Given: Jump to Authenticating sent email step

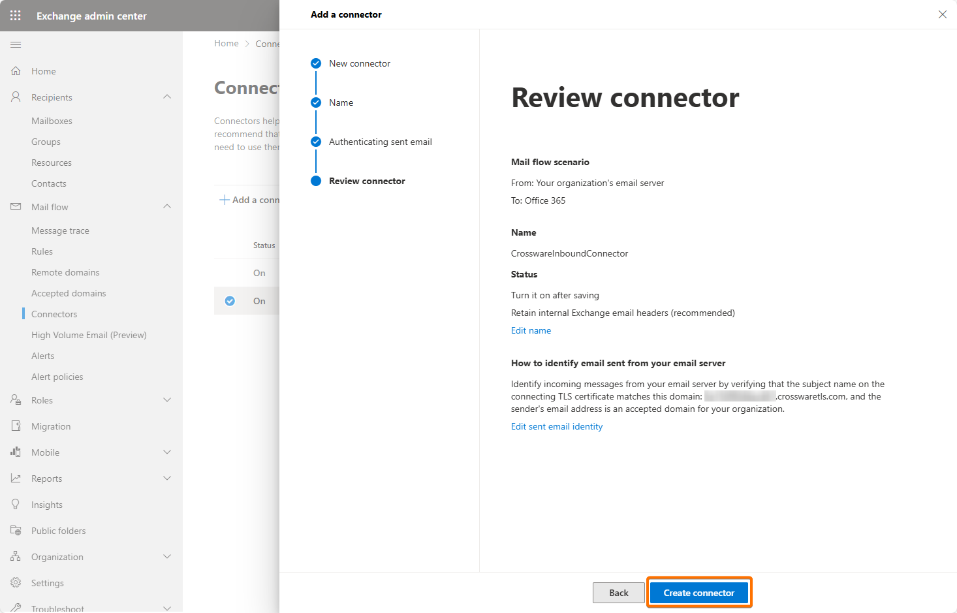Looking at the screenshot, I should tap(380, 142).
